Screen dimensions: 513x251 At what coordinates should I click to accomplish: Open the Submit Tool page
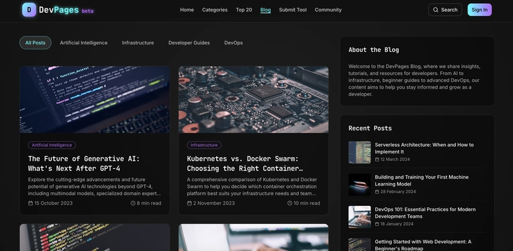293,10
